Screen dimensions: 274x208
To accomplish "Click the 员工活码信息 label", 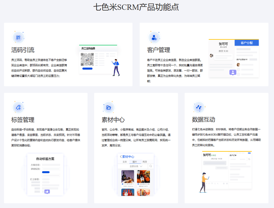I will pyautogui.click(x=88, y=48).
